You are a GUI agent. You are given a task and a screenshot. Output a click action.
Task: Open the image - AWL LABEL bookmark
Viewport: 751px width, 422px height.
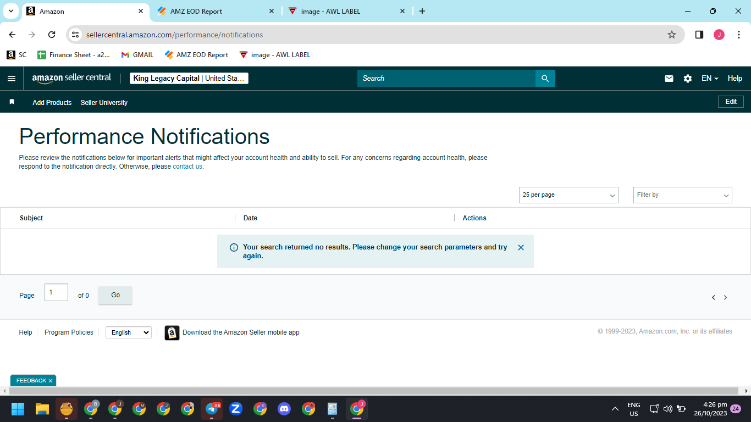(275, 55)
